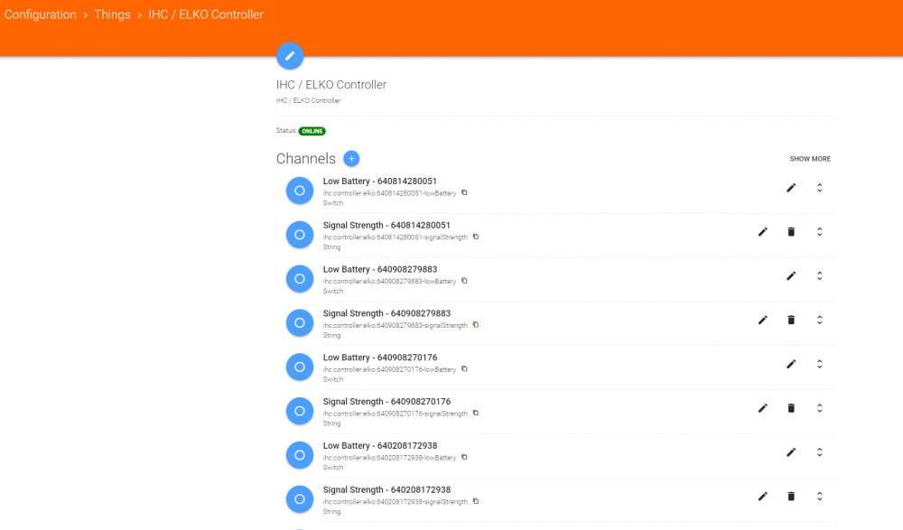The image size is (903, 530).
Task: Select the Signal Strength - 640814280051 title
Action: pyautogui.click(x=386, y=225)
